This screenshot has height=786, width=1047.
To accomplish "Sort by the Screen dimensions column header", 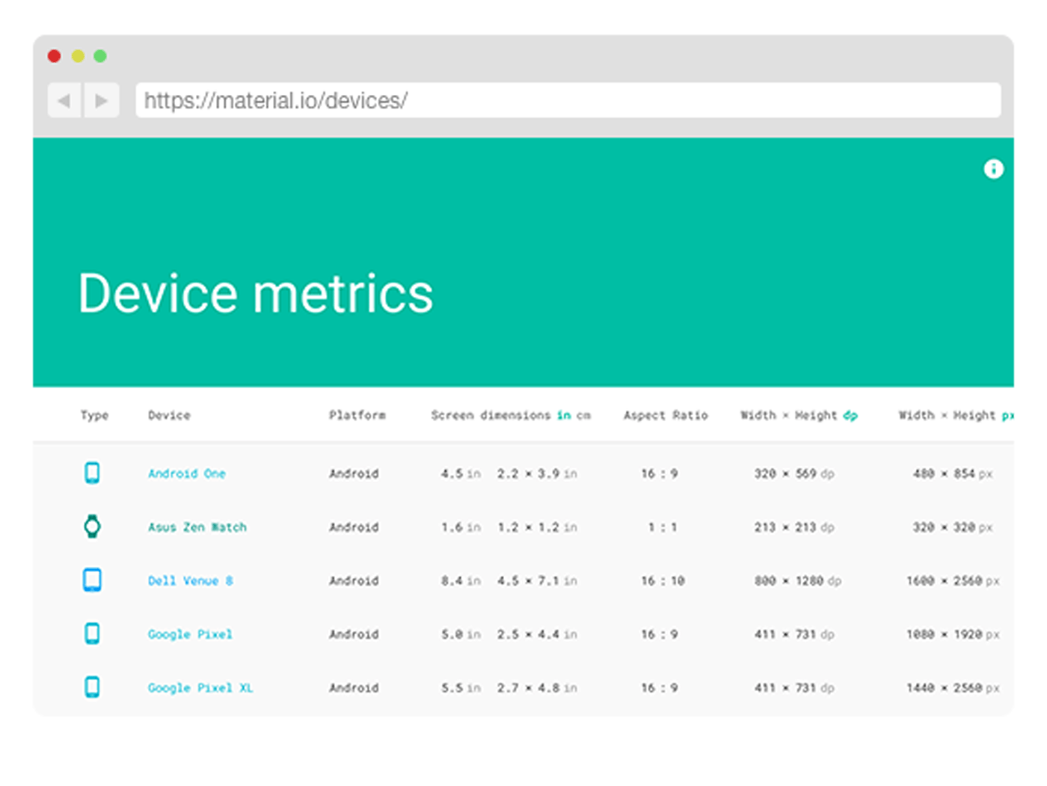I will pos(491,415).
